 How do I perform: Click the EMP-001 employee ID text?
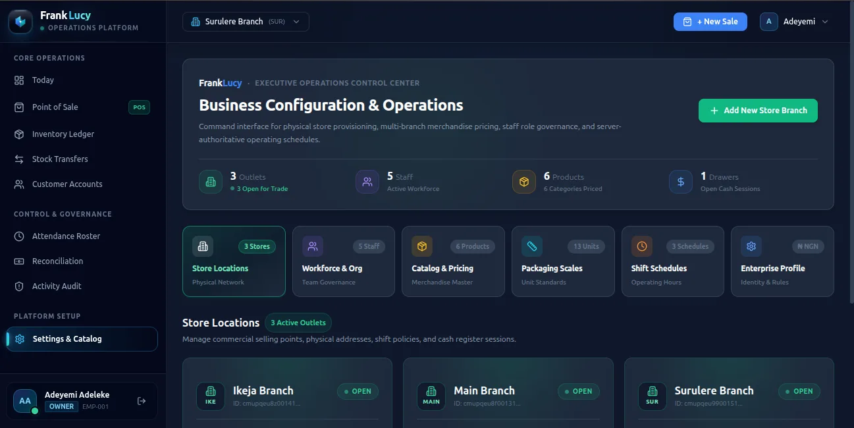pos(95,407)
